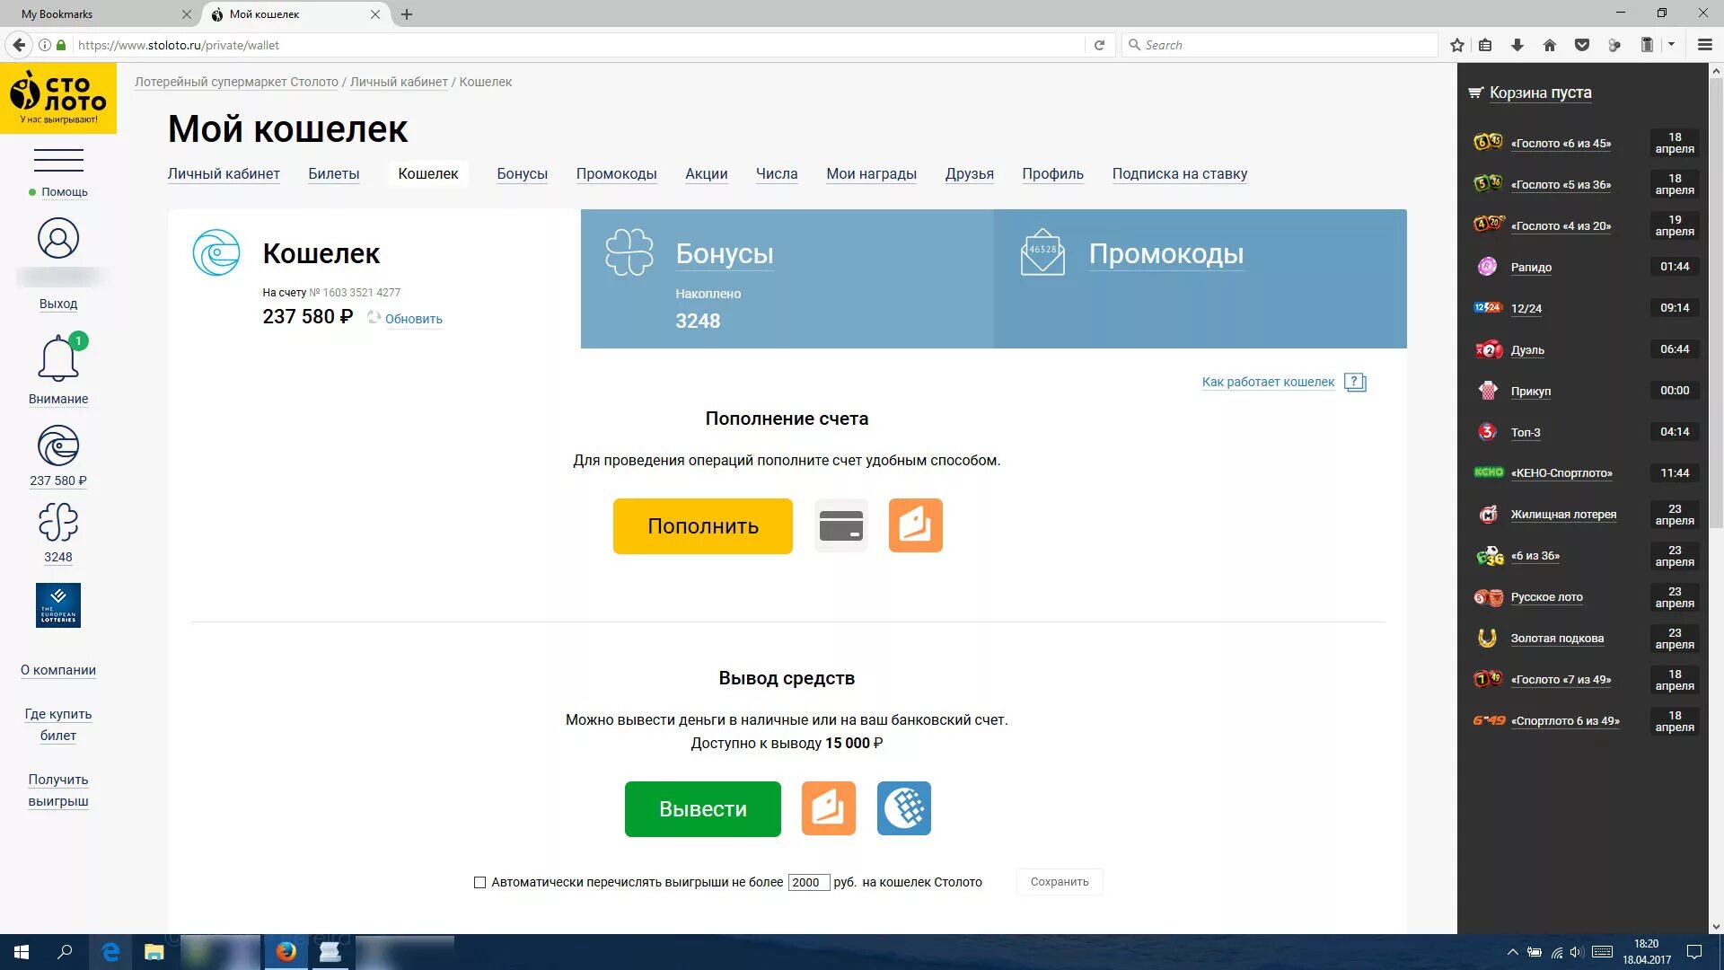Click the Рапидо lottery icon

pos(1488,267)
